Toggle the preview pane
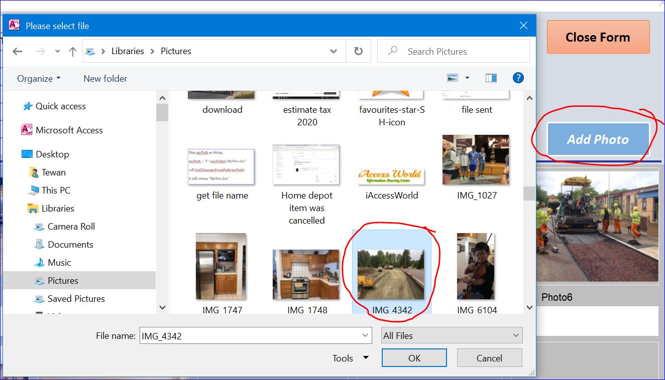Image resolution: width=665 pixels, height=380 pixels. tap(491, 78)
